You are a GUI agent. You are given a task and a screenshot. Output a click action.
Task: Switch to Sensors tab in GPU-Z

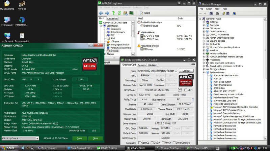(x=142, y=65)
